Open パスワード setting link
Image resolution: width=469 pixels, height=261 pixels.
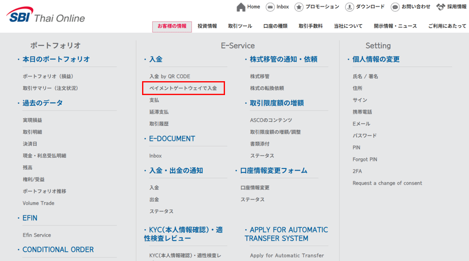click(364, 136)
